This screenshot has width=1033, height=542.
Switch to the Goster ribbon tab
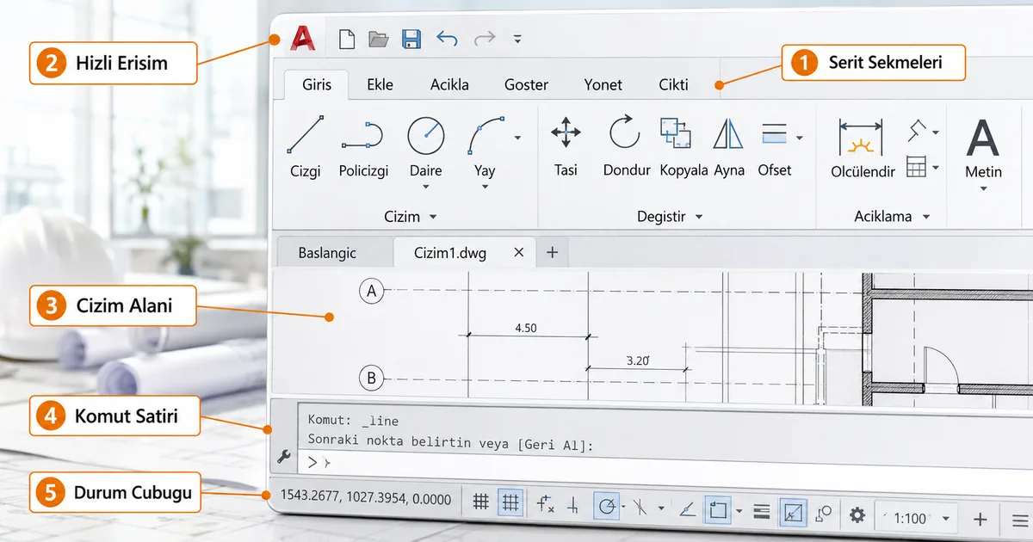pos(526,84)
